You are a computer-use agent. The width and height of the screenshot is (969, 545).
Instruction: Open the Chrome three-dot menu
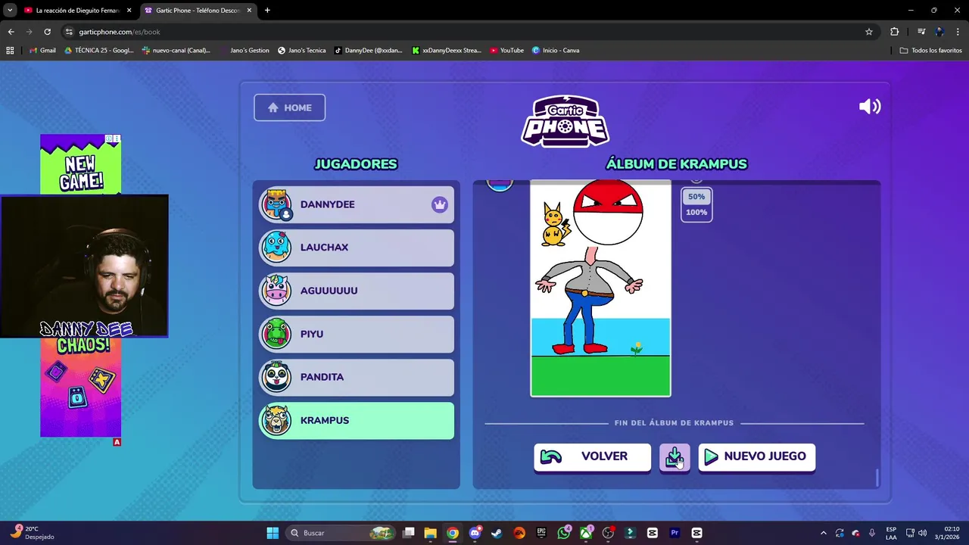pos(958,32)
